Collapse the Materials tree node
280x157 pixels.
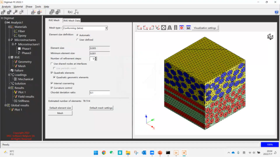tap(9, 27)
